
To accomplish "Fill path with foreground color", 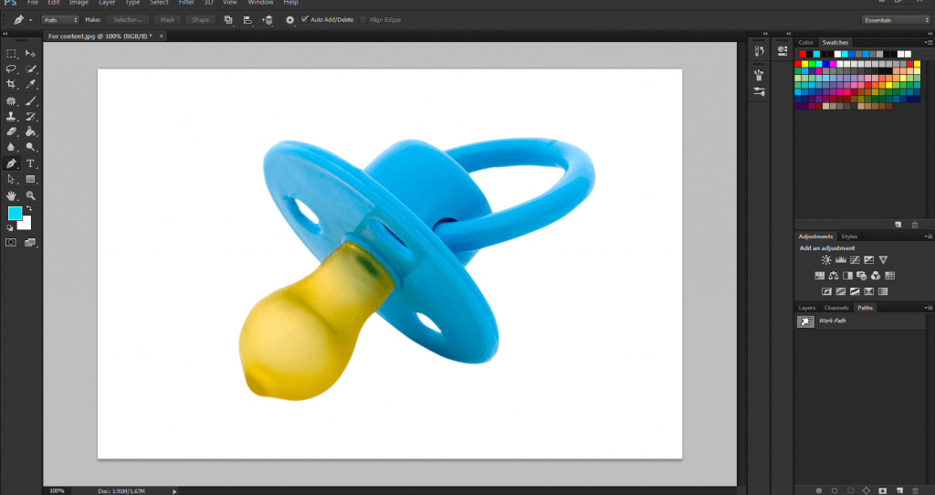I will pos(819,490).
